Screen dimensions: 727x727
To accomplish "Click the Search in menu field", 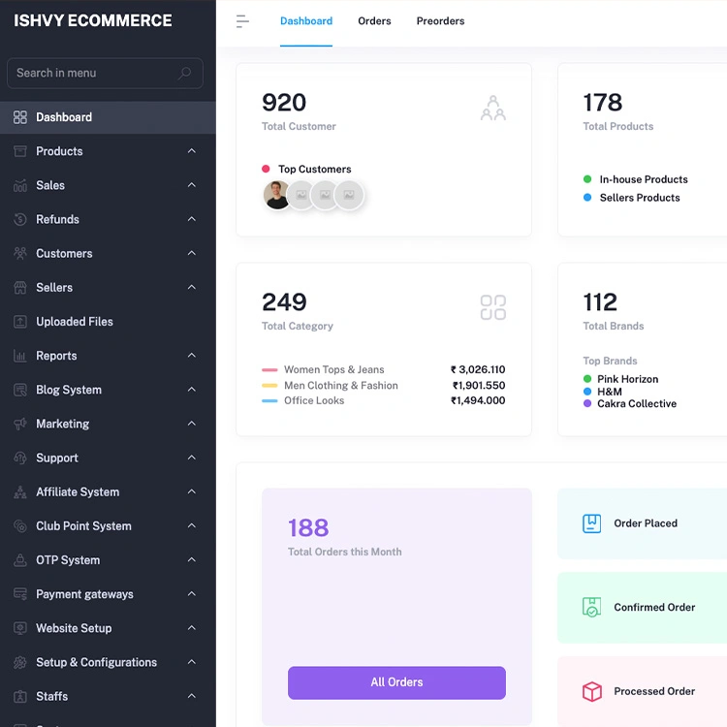I will click(92, 73).
